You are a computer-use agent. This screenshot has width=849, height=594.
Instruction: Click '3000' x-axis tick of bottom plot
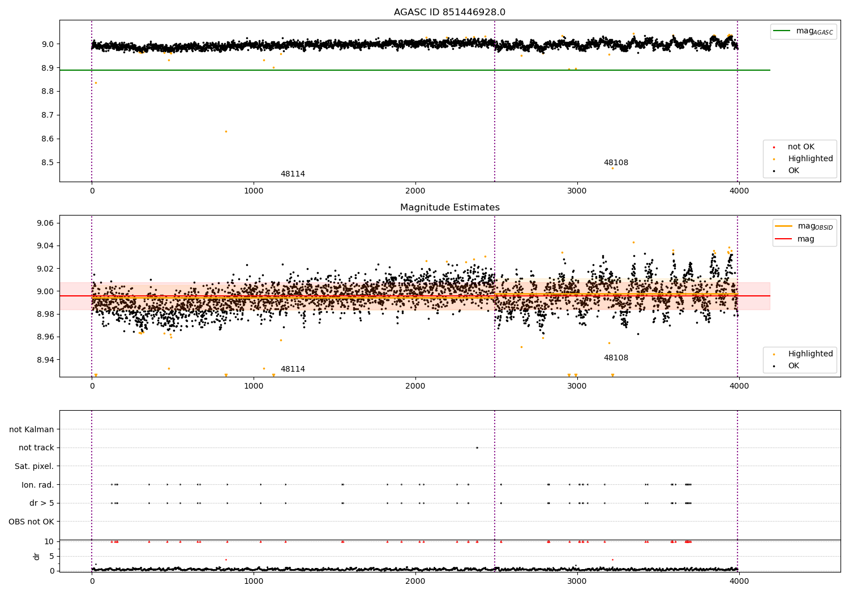point(577,582)
